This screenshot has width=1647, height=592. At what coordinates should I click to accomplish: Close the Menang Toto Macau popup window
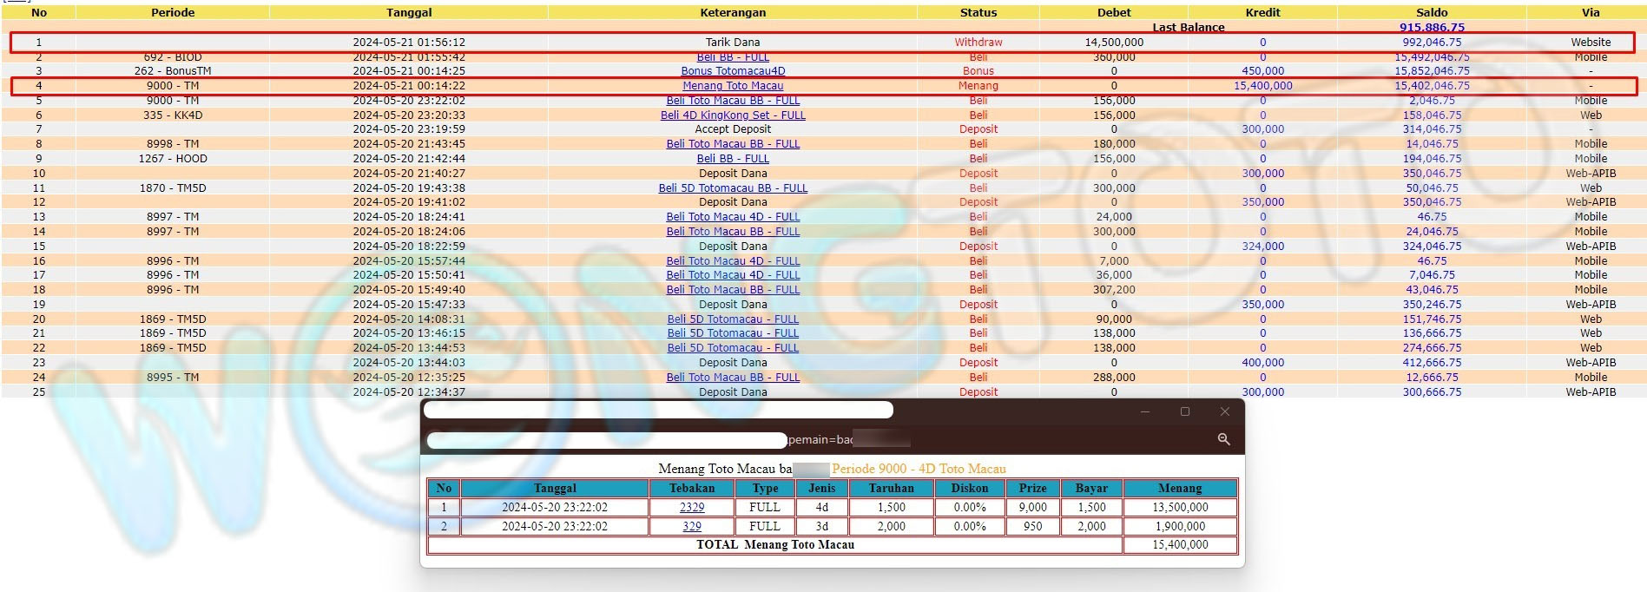pos(1224,411)
